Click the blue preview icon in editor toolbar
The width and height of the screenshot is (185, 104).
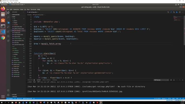click(177, 12)
